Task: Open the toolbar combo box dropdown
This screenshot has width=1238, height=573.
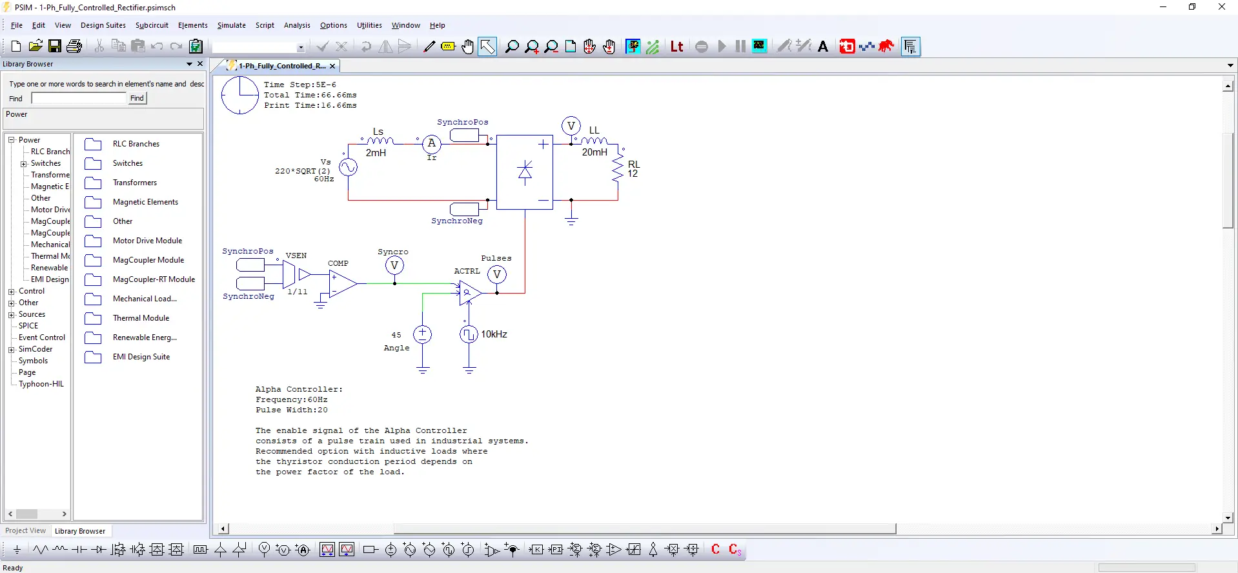Action: click(300, 47)
